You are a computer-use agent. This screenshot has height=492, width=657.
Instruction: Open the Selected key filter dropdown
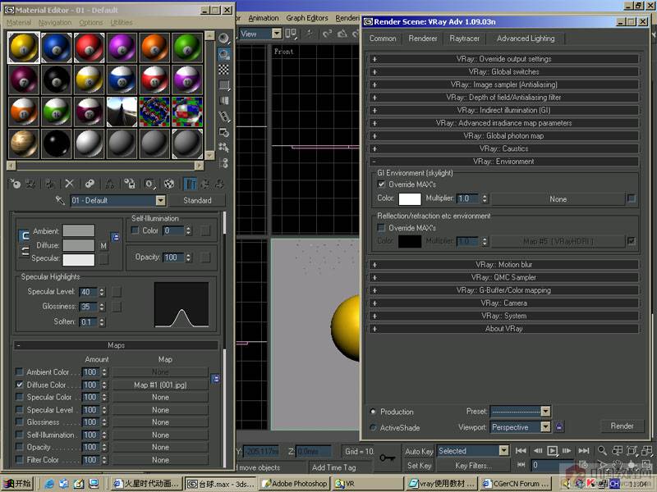tap(503, 450)
